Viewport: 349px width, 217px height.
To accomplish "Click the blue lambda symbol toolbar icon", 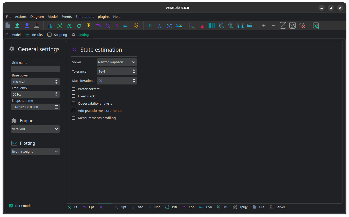I will click(160, 26).
